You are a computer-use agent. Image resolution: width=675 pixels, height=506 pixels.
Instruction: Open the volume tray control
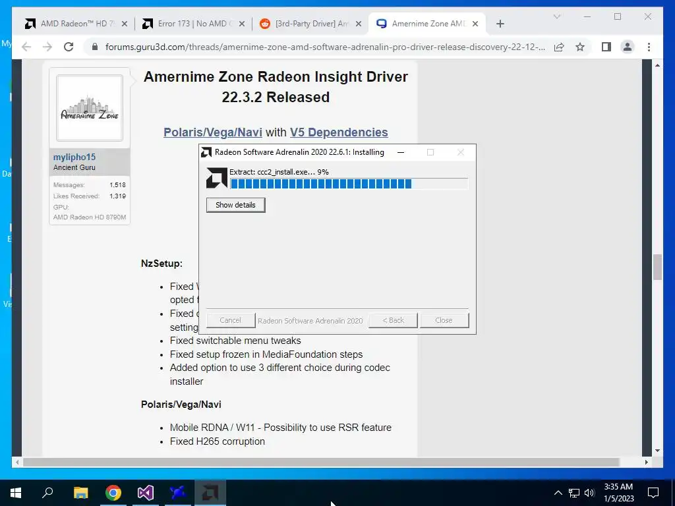click(x=589, y=493)
